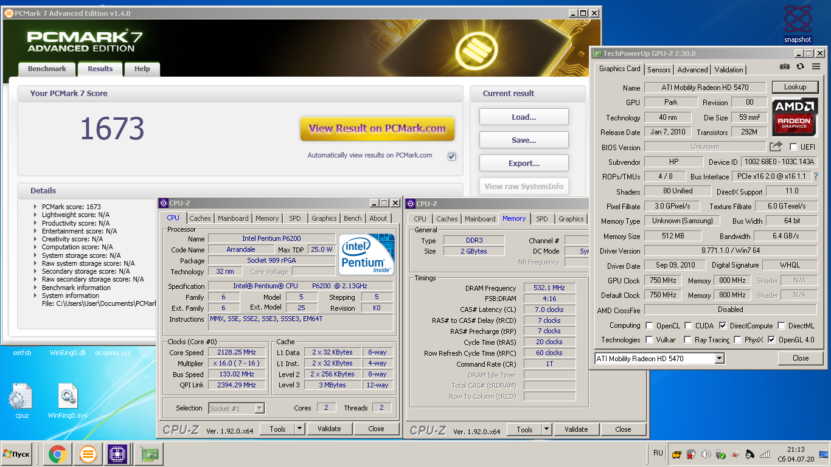Viewport: 831px width, 467px height.
Task: Click the Close button in GPU-Z
Action: (801, 358)
